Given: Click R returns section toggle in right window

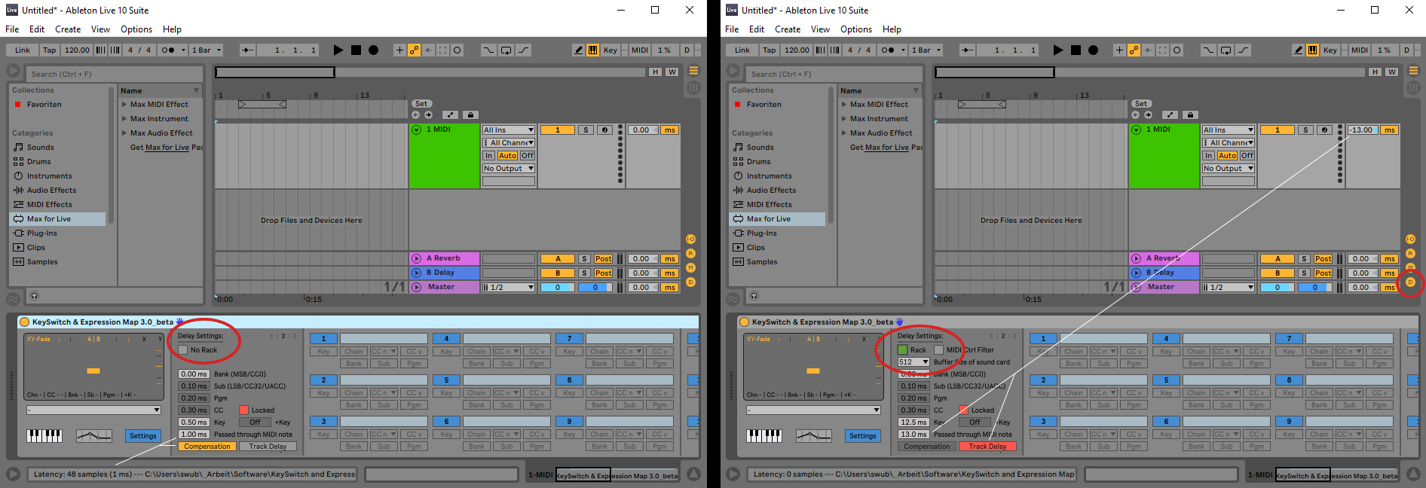Looking at the screenshot, I should (x=1410, y=254).
